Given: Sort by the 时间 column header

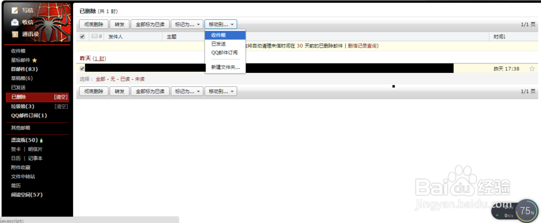Looking at the screenshot, I should (x=499, y=37).
